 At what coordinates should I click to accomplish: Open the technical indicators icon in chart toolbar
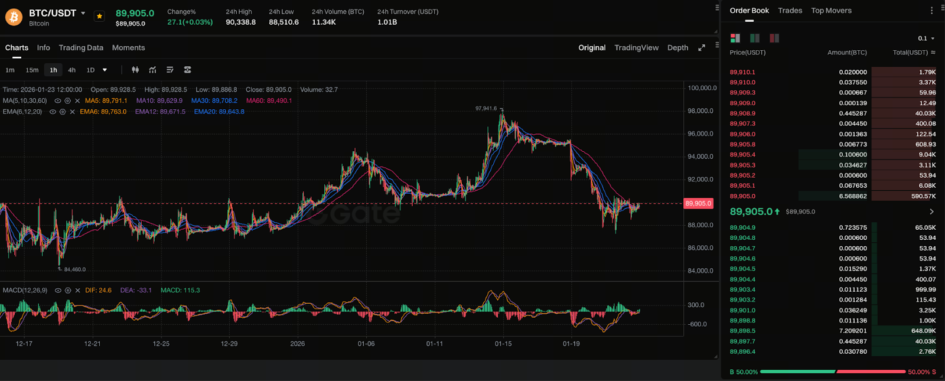(153, 70)
